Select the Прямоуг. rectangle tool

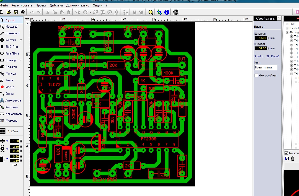pos(9,60)
